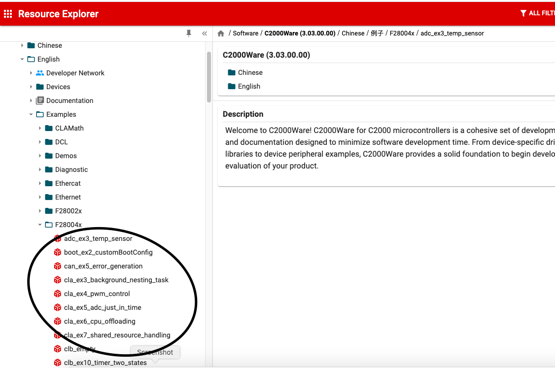Click the apps grid icon in the header
Screen dimensions: 555x368
pos(8,13)
